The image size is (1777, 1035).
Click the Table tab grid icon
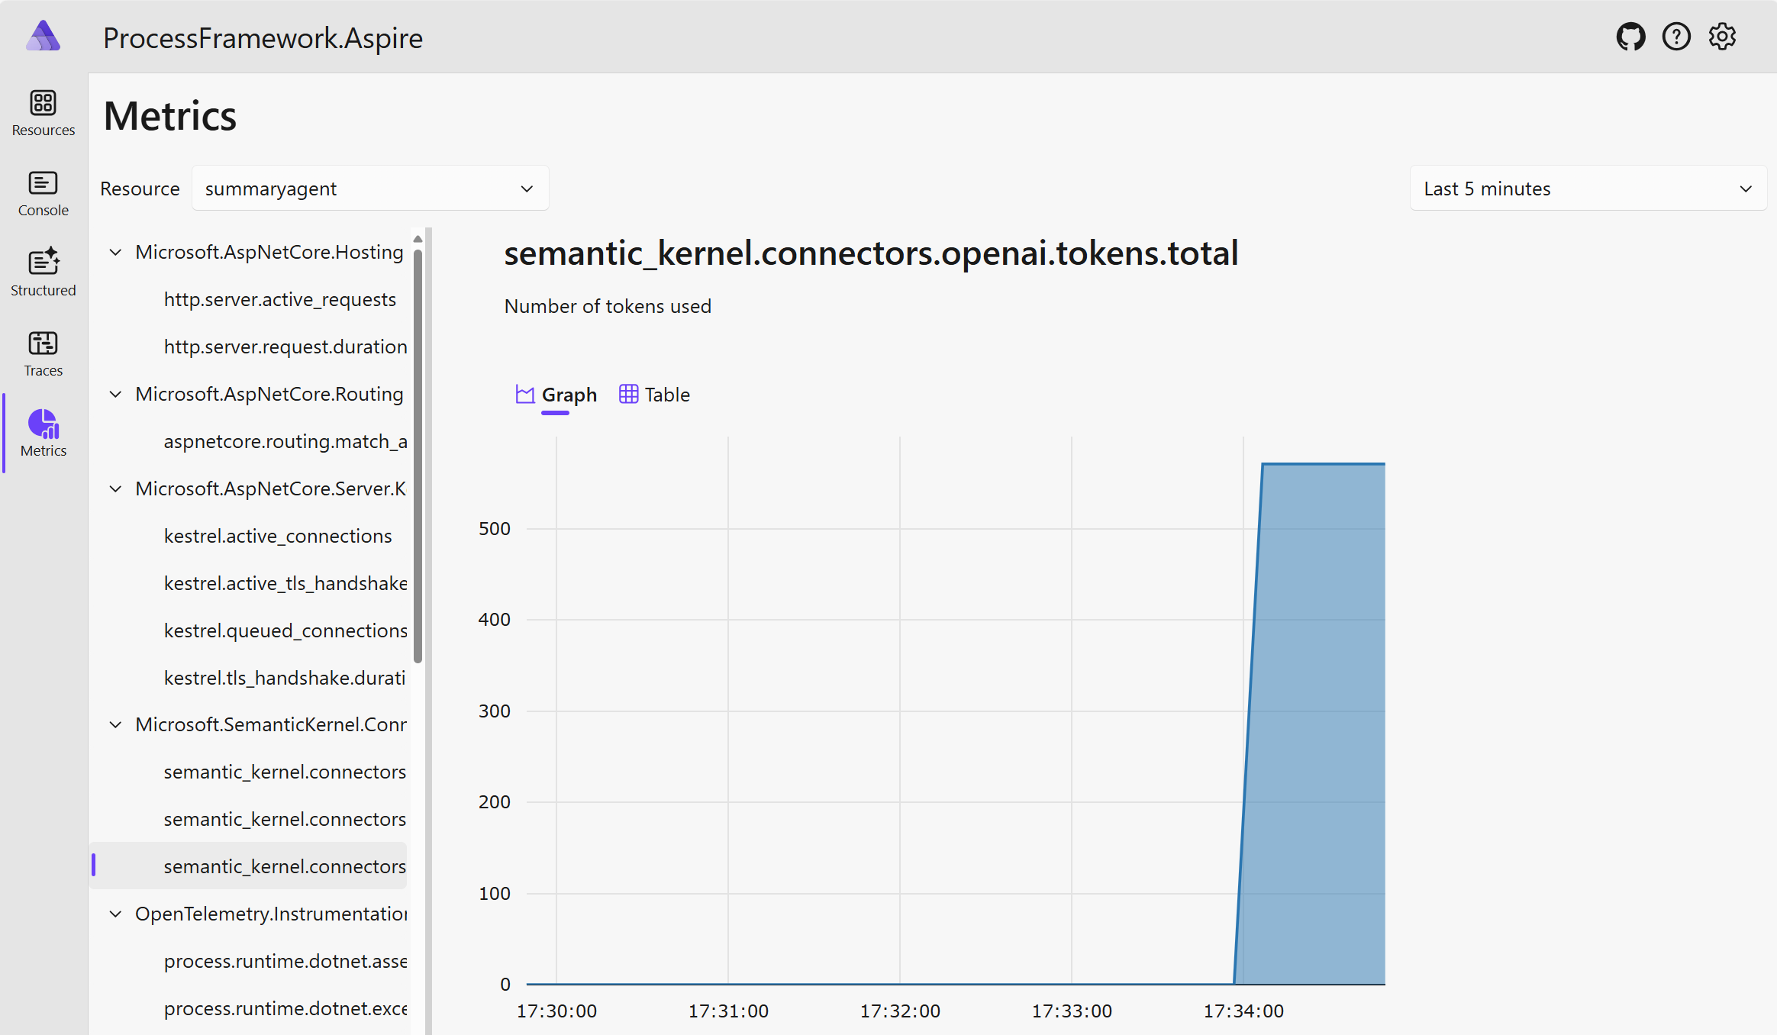point(628,395)
